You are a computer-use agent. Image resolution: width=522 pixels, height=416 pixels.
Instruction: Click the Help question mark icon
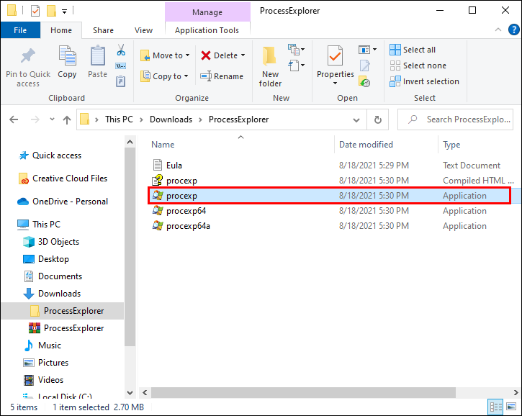[513, 30]
